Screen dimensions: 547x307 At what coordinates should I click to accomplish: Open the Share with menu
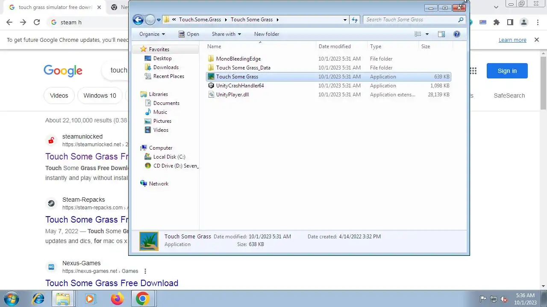pyautogui.click(x=226, y=34)
